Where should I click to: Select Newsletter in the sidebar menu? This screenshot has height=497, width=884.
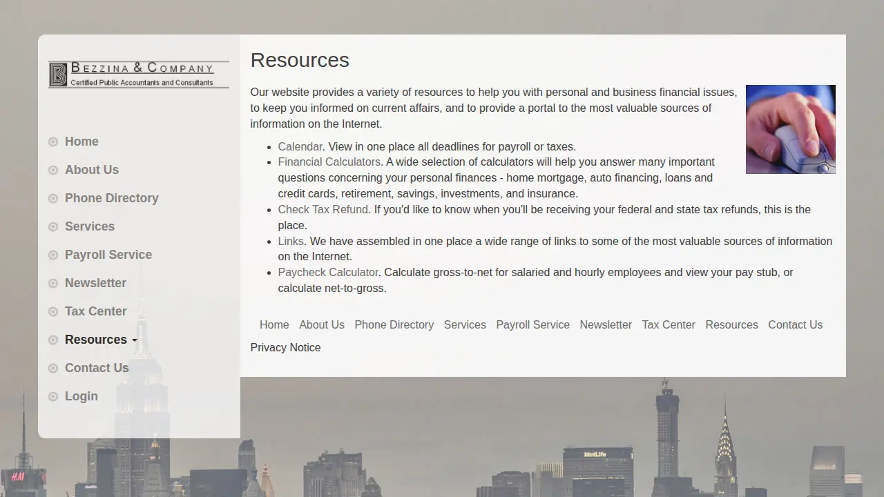[x=95, y=283]
